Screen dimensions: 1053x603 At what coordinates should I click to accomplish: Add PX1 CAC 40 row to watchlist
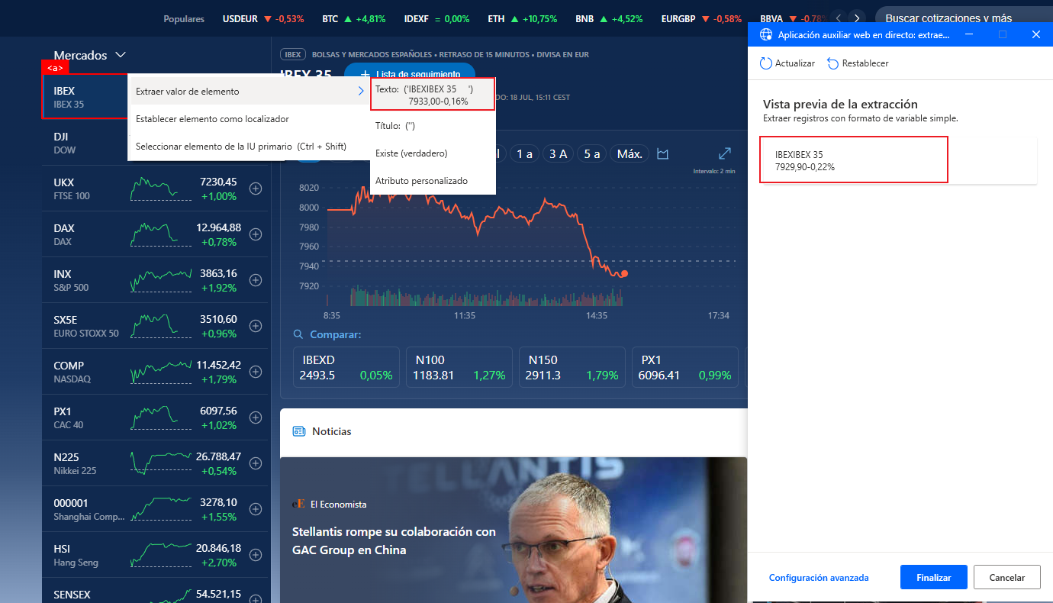pyautogui.click(x=256, y=418)
